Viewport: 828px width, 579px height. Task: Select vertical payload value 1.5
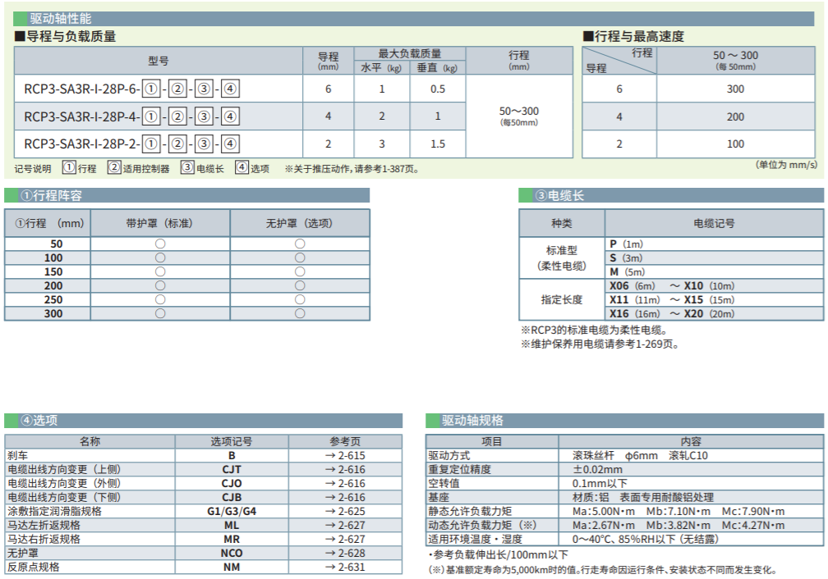(438, 144)
